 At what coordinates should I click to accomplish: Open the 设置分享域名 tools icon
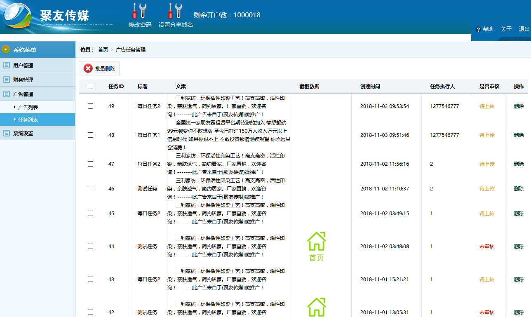tap(176, 11)
